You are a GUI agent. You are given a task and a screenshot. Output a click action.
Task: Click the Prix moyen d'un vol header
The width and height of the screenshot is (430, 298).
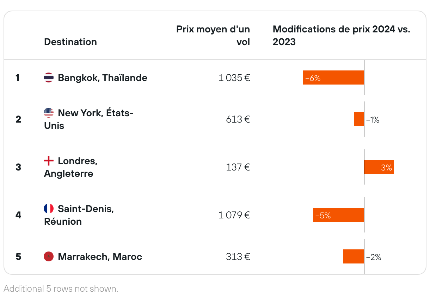click(x=213, y=36)
